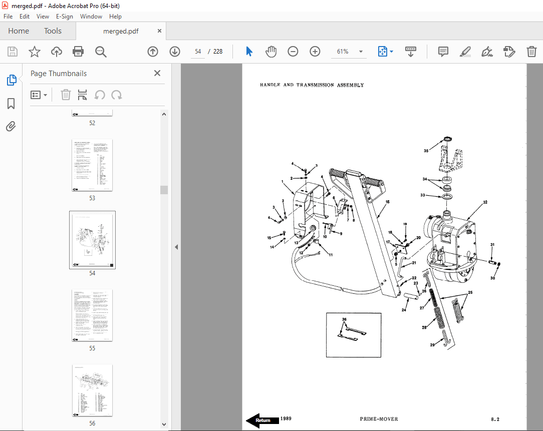This screenshot has height=431, width=543.
Task: Rotate page thumbnails clockwise
Action: point(117,95)
